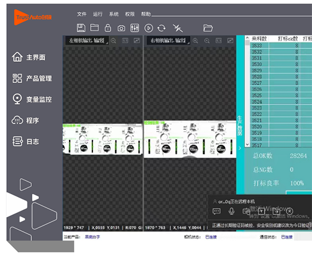The image size is (312, 256).
Task: Select table row 3518
Action: (281, 139)
